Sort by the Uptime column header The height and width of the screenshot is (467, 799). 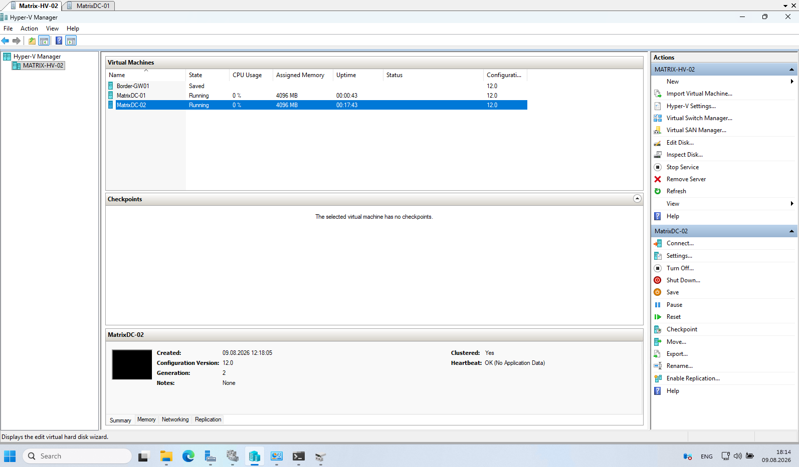(358, 75)
